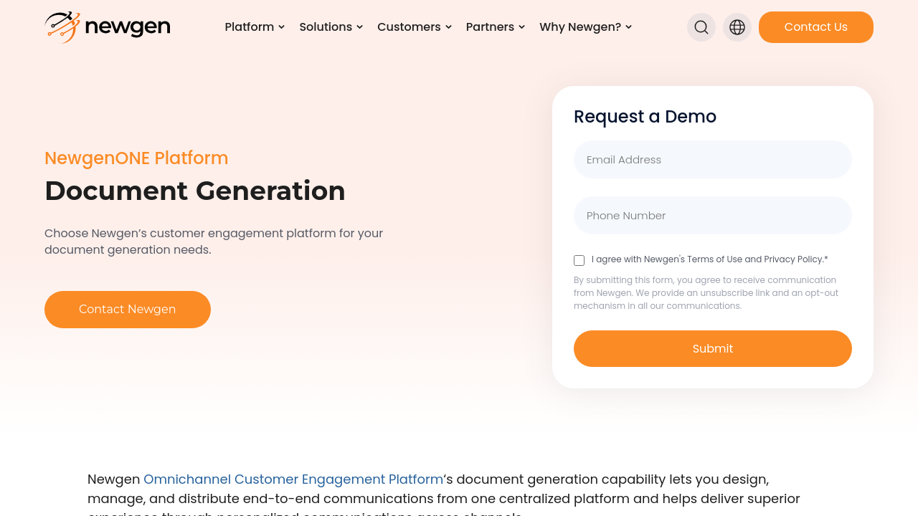Submit the Request a Demo form
This screenshot has height=516, width=918.
pyautogui.click(x=712, y=348)
